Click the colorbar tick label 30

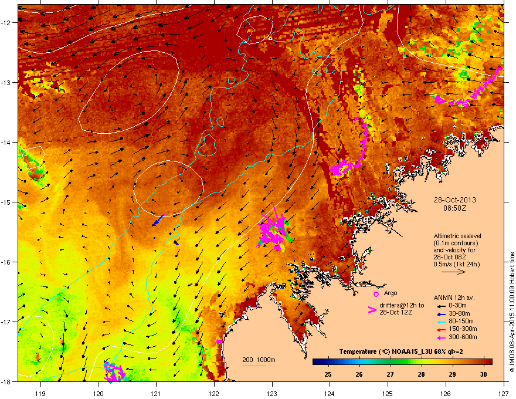483,374
